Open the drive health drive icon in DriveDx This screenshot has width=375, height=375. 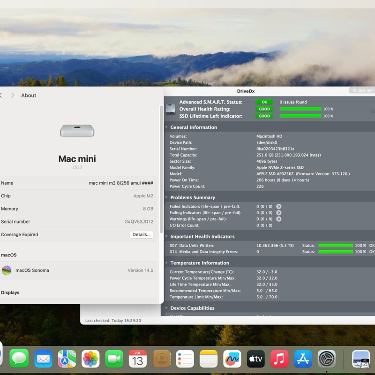[x=170, y=109]
